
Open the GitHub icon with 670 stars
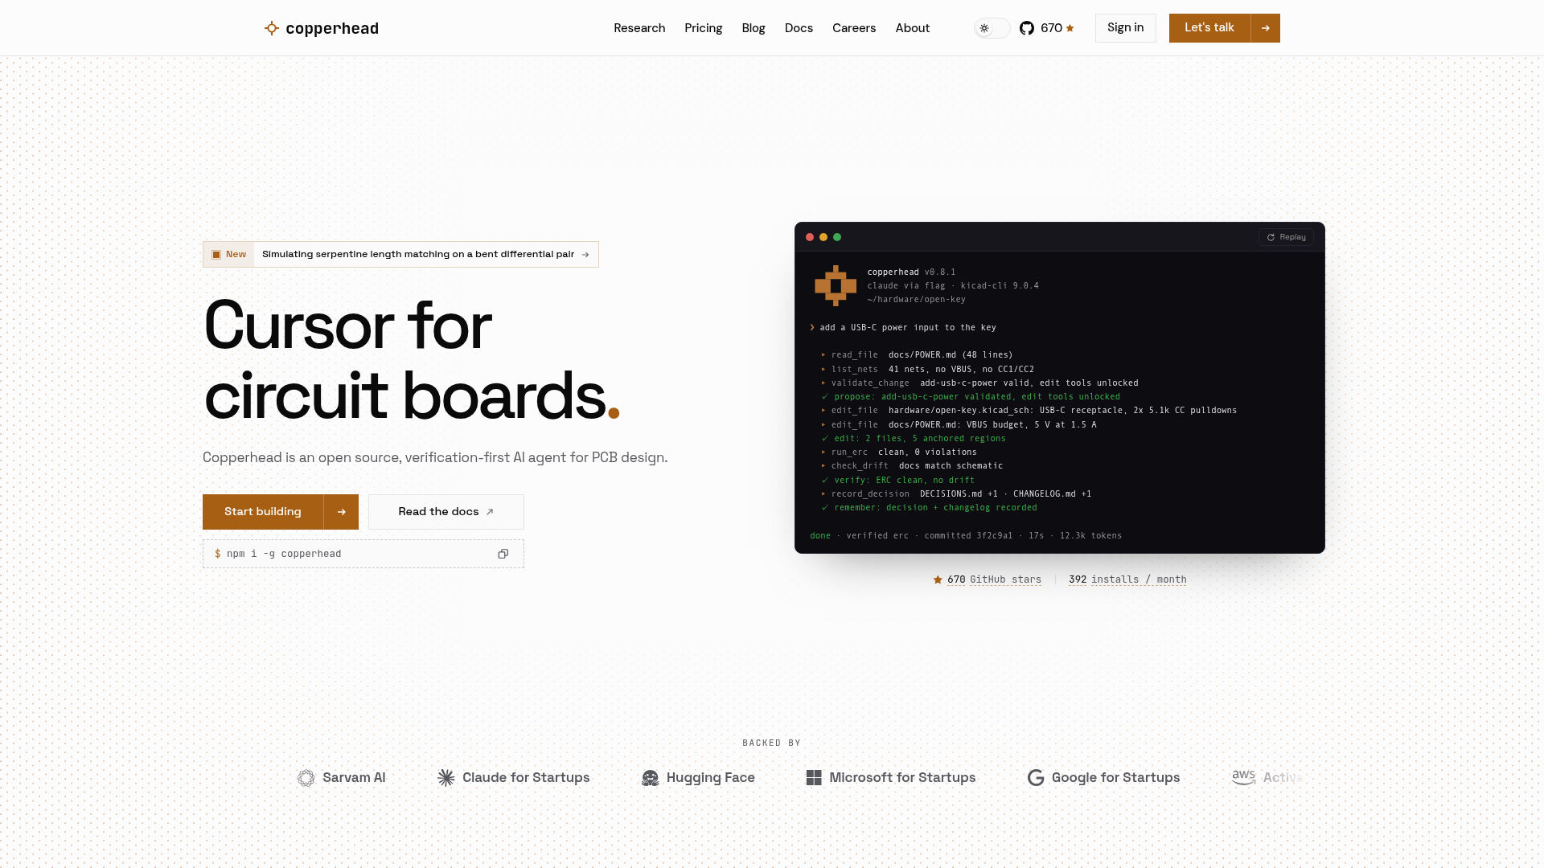click(1027, 28)
